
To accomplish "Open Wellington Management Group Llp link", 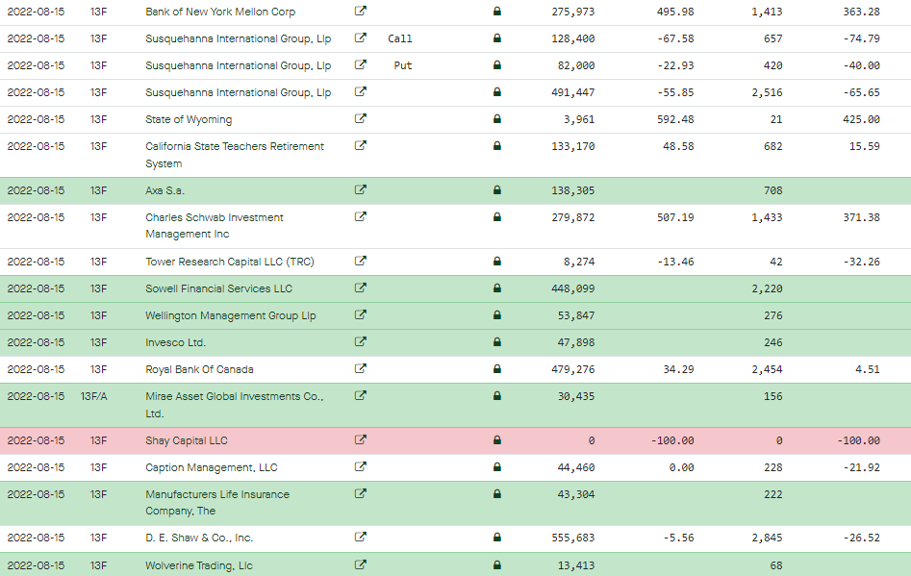I will click(x=231, y=315).
